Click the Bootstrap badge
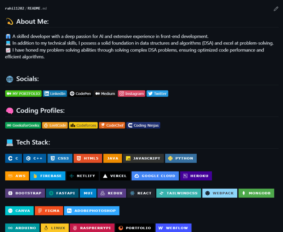Screen dimensions: 283x232 click(x=25, y=193)
